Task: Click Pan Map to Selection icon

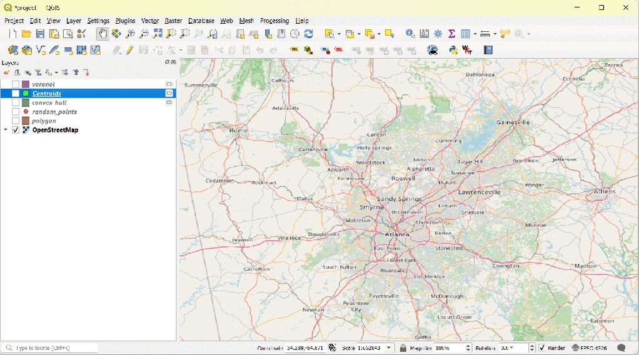Action: point(116,34)
